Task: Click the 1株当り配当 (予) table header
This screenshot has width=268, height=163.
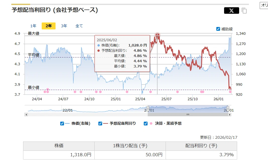Action: (130, 146)
